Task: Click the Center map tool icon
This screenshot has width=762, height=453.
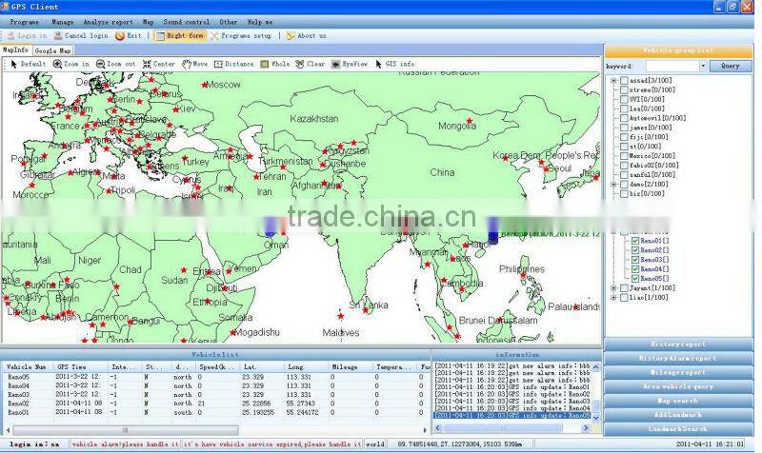Action: click(147, 64)
